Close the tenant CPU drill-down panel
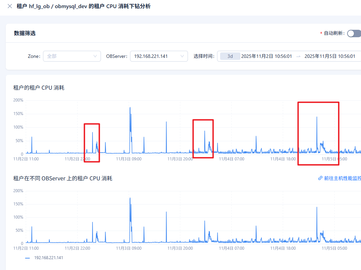The height and width of the screenshot is (270, 361). click(x=10, y=6)
